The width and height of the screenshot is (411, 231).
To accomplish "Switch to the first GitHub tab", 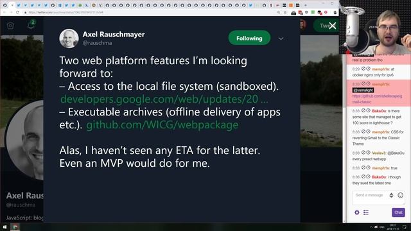I will pos(5,5).
